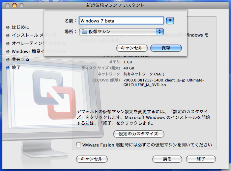Click the ネットワーク label
The height and width of the screenshot is (171, 231).
tap(109, 74)
